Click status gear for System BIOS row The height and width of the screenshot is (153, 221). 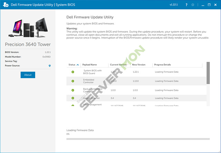(x=73, y=72)
